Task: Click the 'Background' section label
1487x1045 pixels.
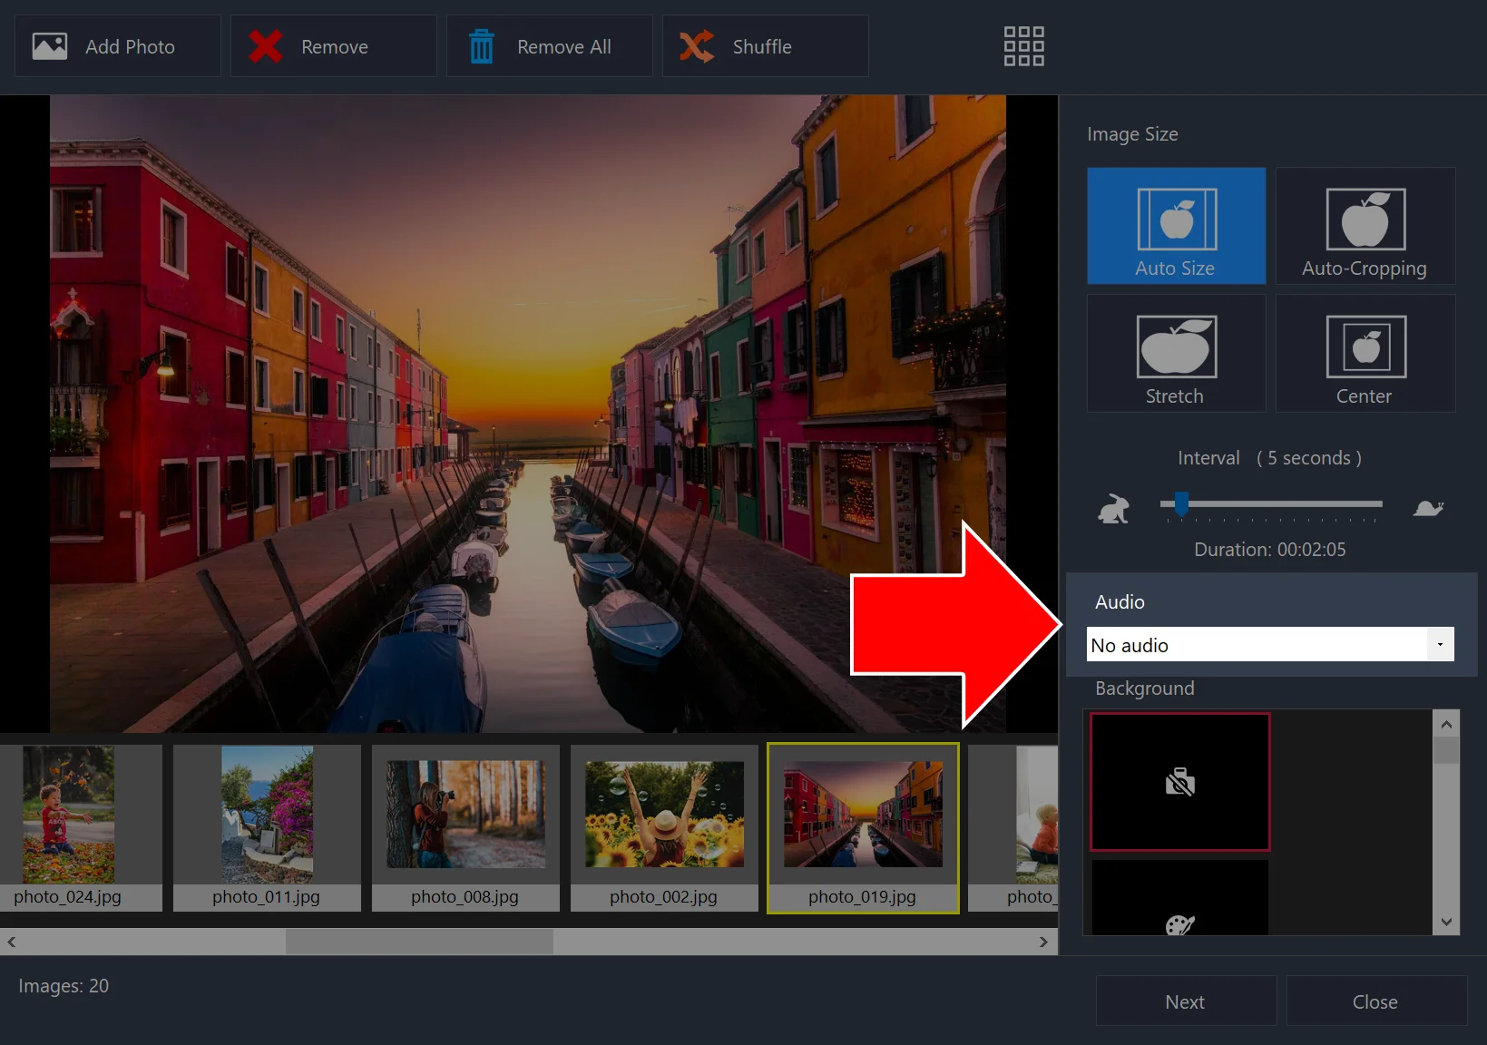Action: click(1145, 689)
